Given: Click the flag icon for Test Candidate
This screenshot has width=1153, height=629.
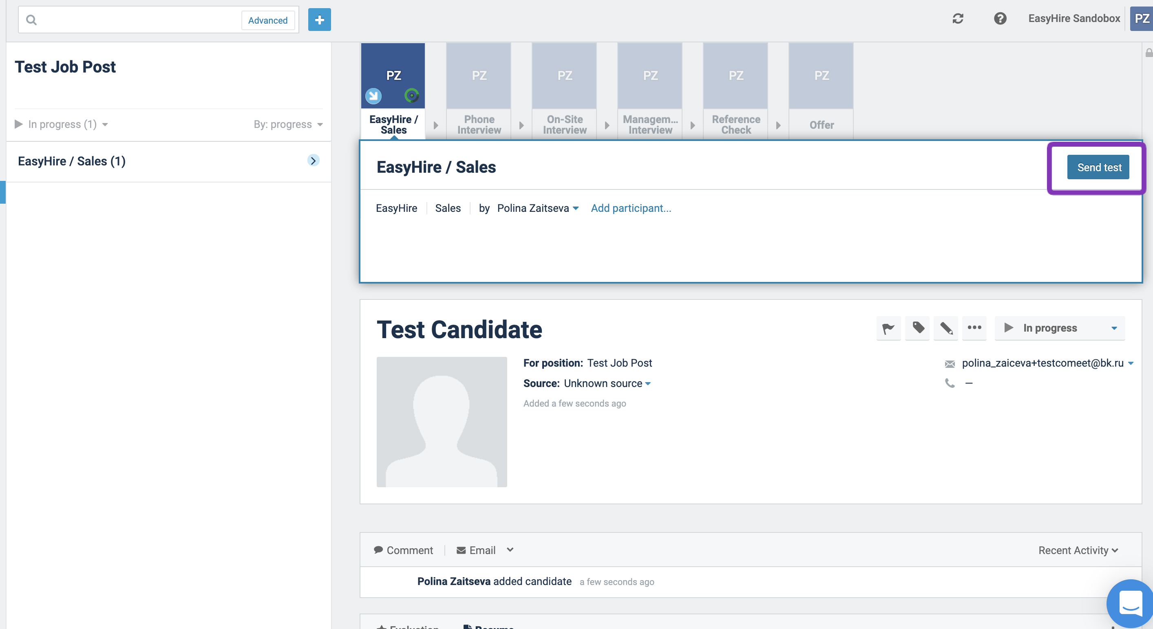Looking at the screenshot, I should pyautogui.click(x=888, y=328).
